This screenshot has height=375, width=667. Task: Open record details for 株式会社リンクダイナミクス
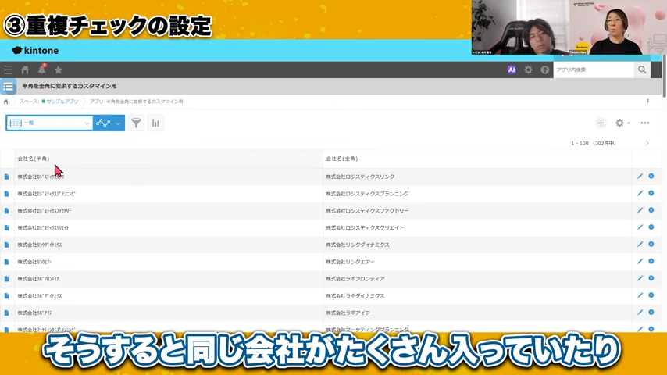(x=6, y=245)
